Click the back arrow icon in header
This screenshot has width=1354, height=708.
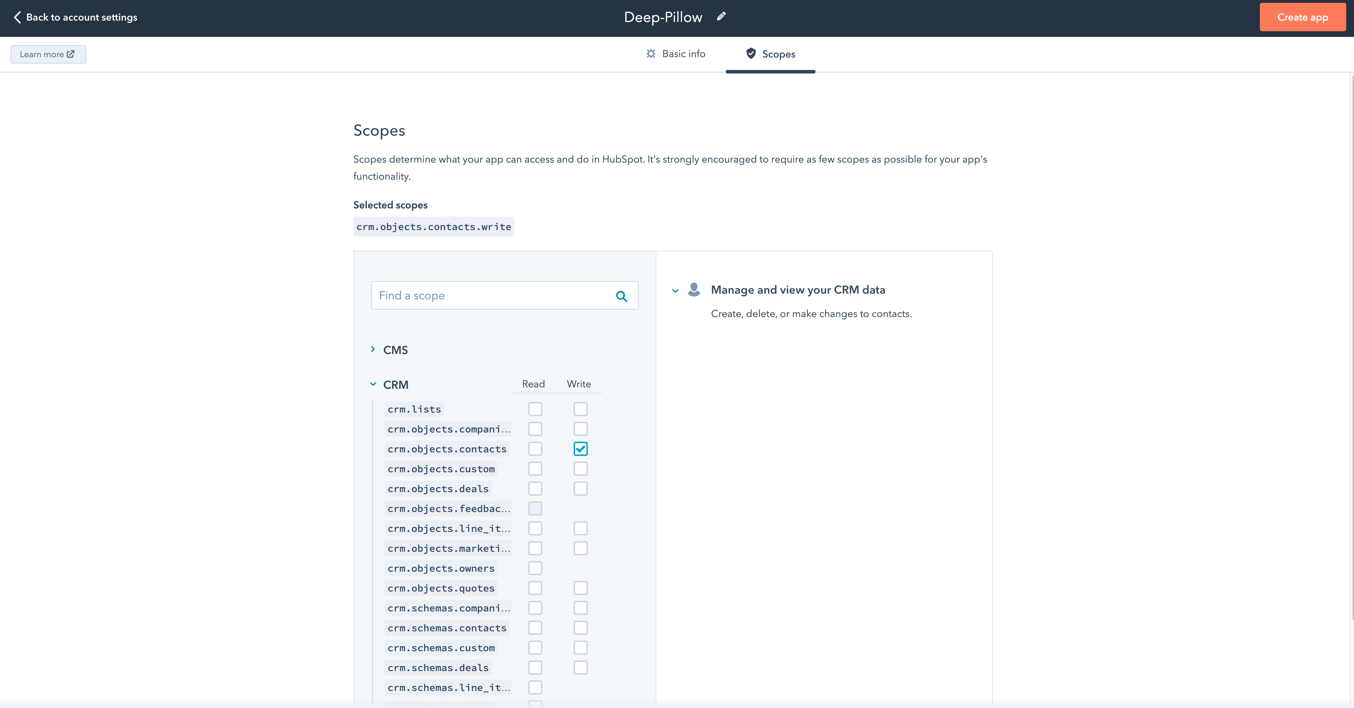click(x=17, y=17)
